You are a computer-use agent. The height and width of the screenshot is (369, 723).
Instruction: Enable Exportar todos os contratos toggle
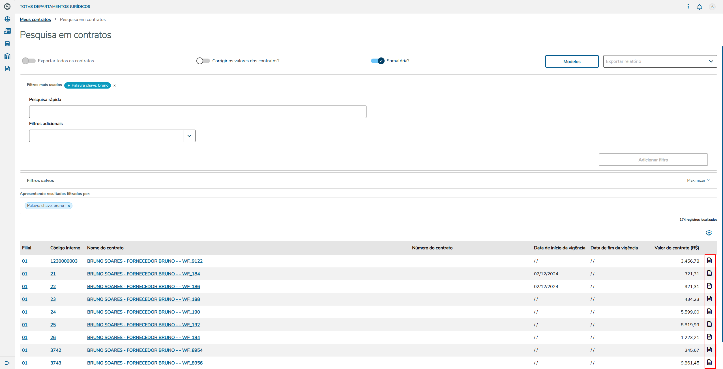(x=29, y=61)
